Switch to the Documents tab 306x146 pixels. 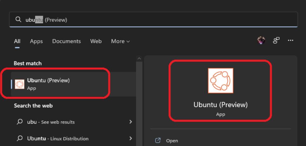pos(66,41)
